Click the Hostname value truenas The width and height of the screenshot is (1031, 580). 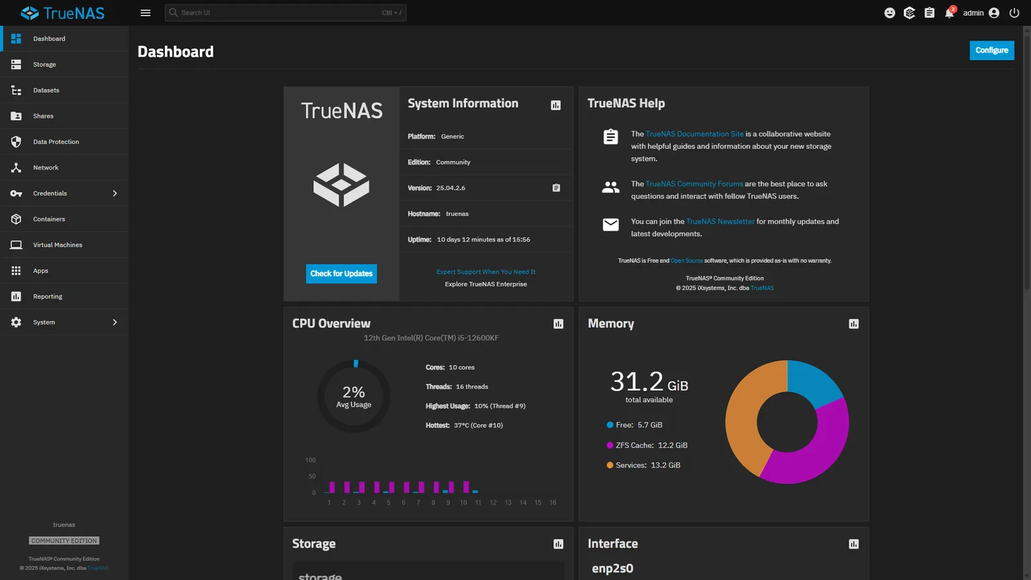click(x=457, y=214)
